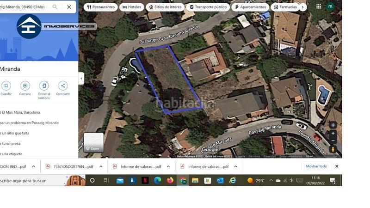
Task: Click the Windows taskbar search field
Action: 32,181
